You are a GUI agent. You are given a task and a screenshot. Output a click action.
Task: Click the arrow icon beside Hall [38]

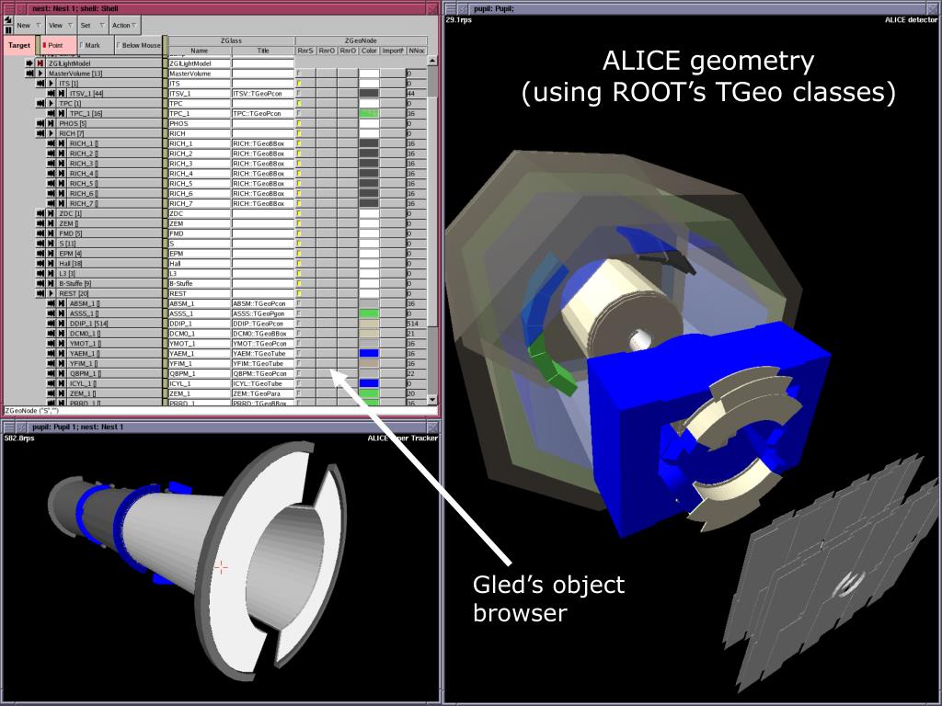point(40,264)
